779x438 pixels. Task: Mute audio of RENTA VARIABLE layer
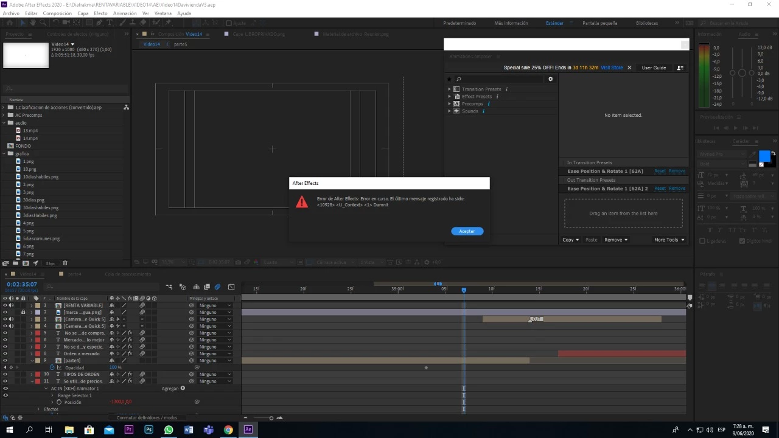point(11,305)
